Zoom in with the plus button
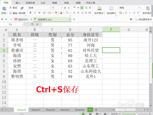 pos(150,114)
